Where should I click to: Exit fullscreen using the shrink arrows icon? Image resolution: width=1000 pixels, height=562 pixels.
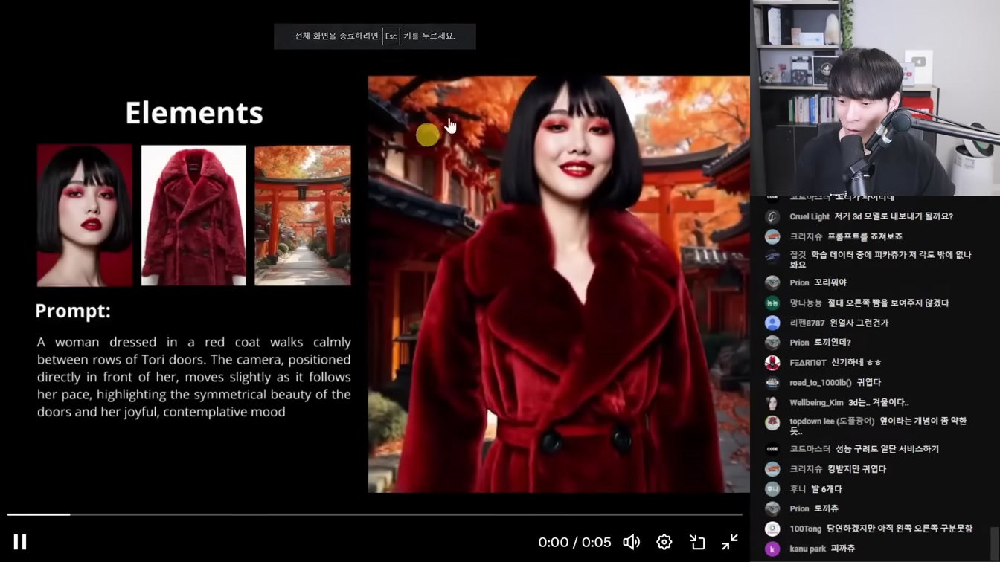tap(730, 542)
